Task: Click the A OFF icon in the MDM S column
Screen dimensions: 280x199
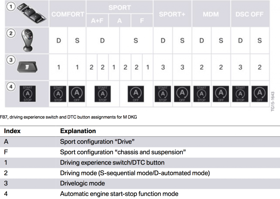Action: [x=221, y=94]
